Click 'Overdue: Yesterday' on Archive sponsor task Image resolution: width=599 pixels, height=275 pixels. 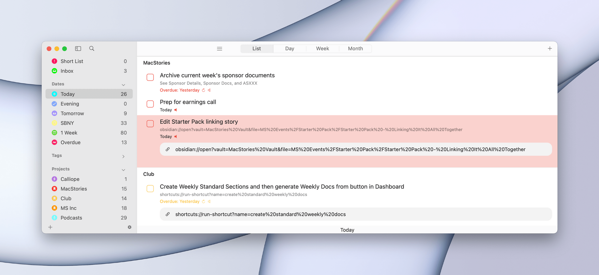tap(180, 90)
